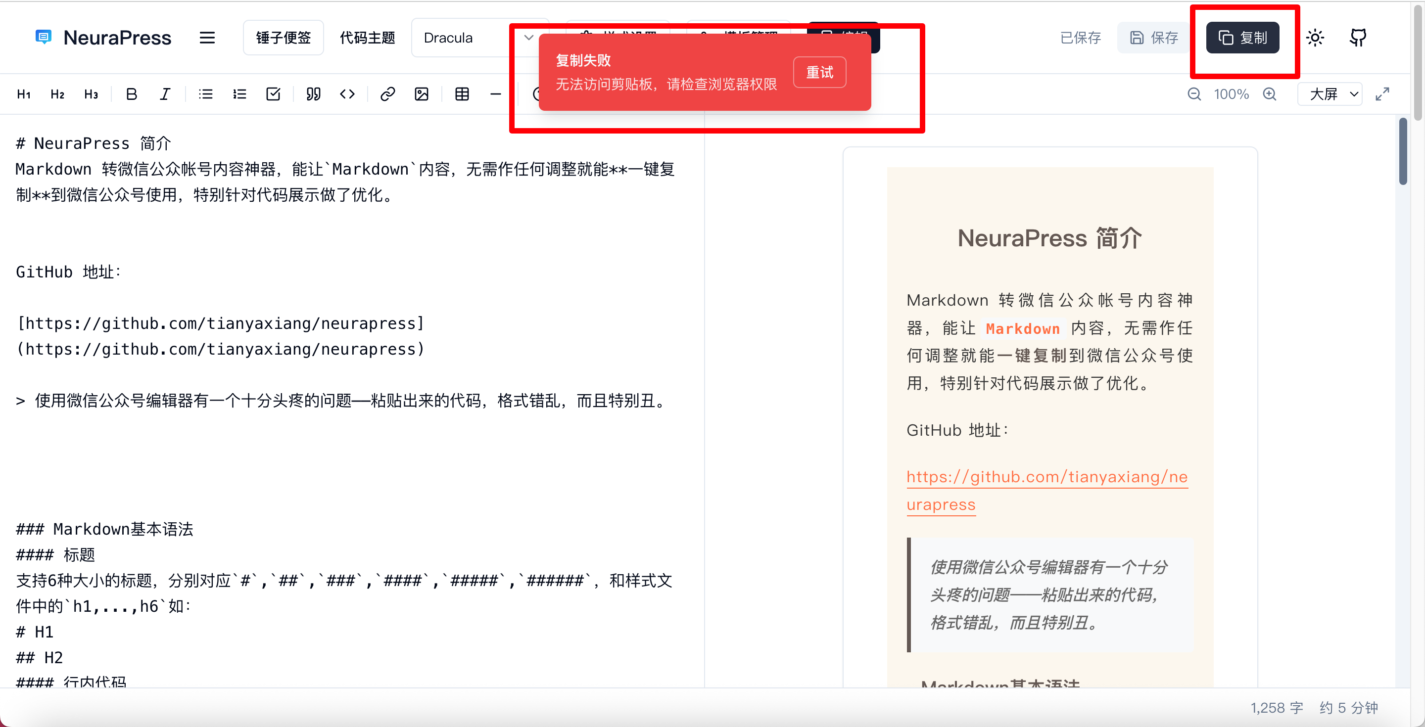Toggle fullscreen preview with expand arrows
The width and height of the screenshot is (1425, 727).
[x=1382, y=94]
